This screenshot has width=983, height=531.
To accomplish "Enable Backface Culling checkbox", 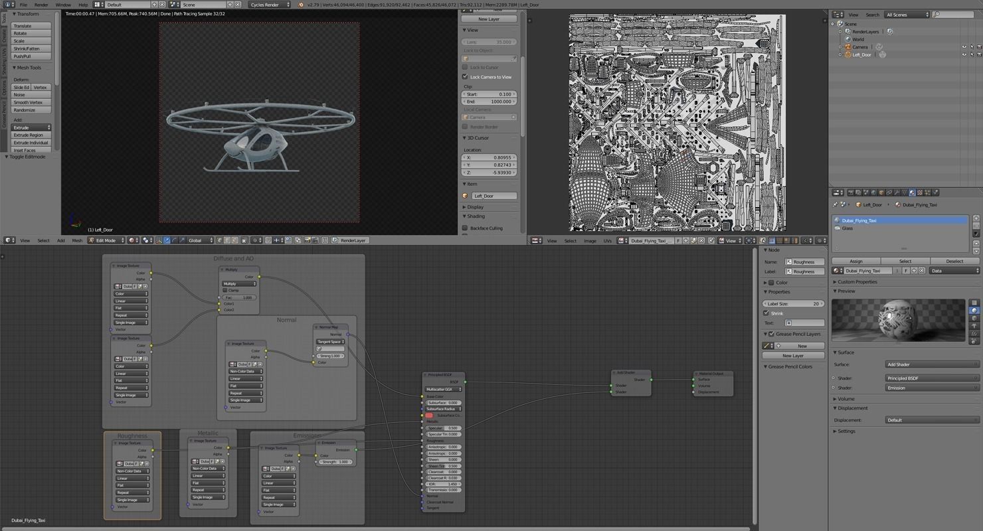I will pyautogui.click(x=465, y=228).
